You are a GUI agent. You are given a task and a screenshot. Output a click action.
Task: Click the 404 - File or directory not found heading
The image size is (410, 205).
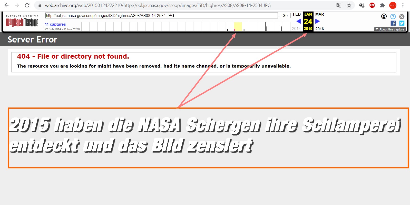tap(73, 56)
